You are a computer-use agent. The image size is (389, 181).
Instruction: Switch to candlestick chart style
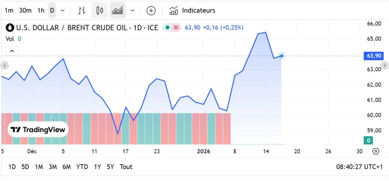point(100,11)
